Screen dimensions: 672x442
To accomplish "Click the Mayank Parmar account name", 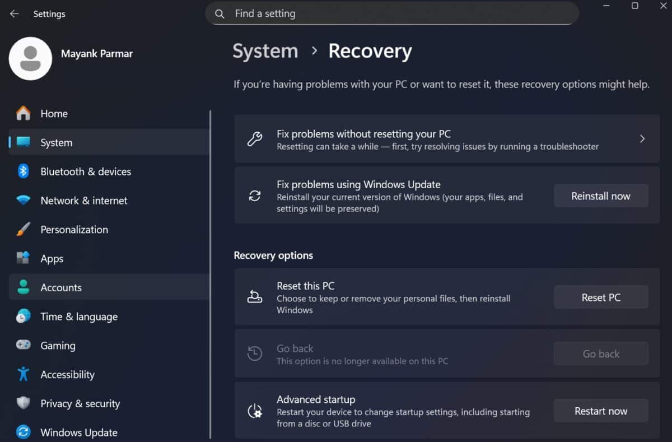I will [97, 54].
